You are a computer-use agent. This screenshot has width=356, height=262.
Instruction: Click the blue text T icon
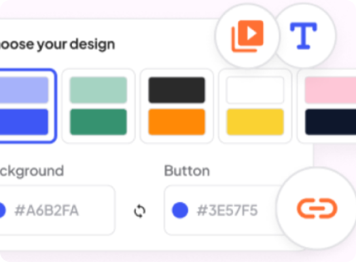304,35
